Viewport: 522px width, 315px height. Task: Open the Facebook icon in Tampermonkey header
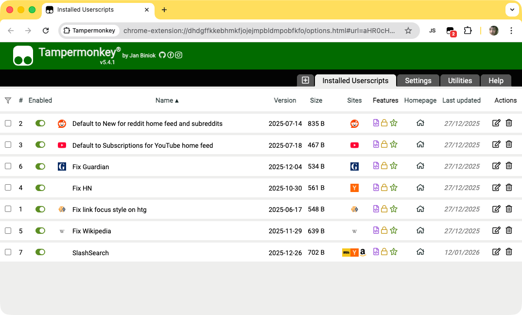pos(171,55)
